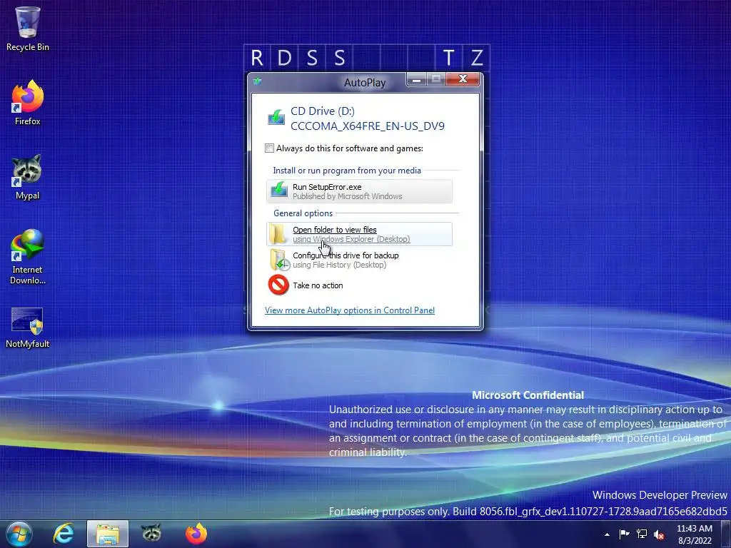This screenshot has width=731, height=548.
Task: Click the R tile in the background grid
Action: (257, 58)
